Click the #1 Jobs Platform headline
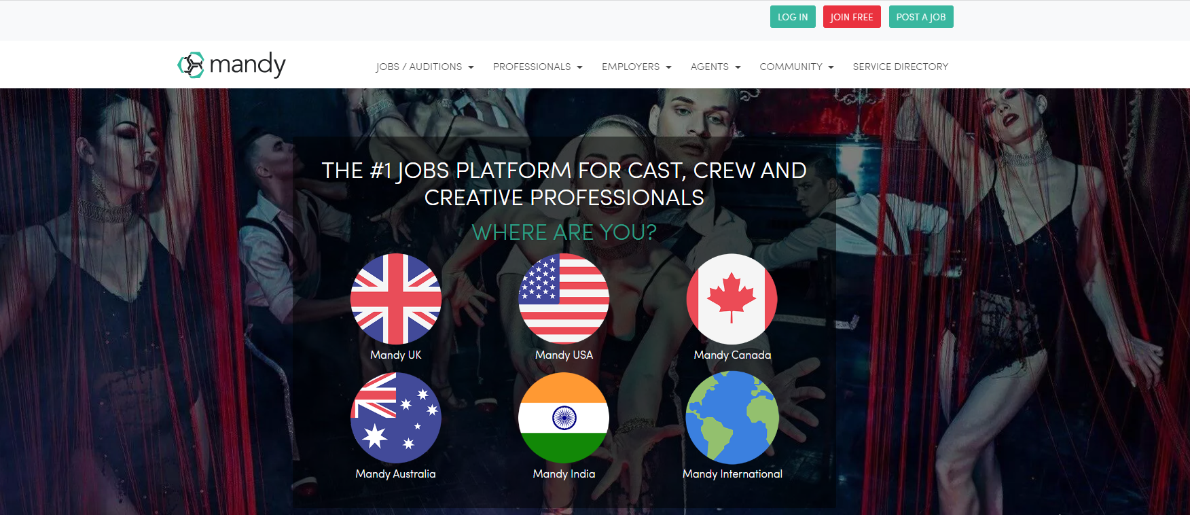Image resolution: width=1190 pixels, height=515 pixels. (x=564, y=183)
